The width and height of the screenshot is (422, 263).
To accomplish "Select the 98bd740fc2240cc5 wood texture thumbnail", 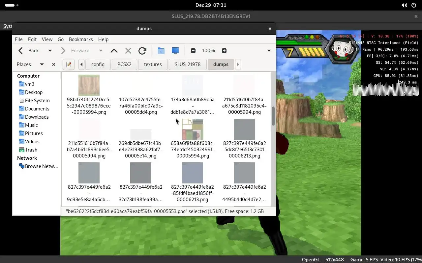I will coord(89,85).
